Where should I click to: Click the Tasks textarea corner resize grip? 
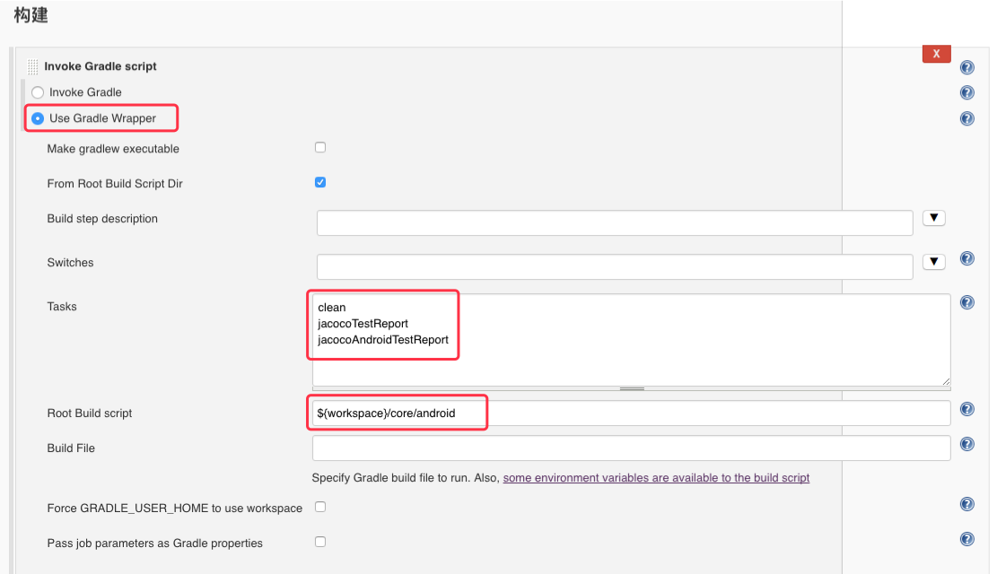[946, 381]
